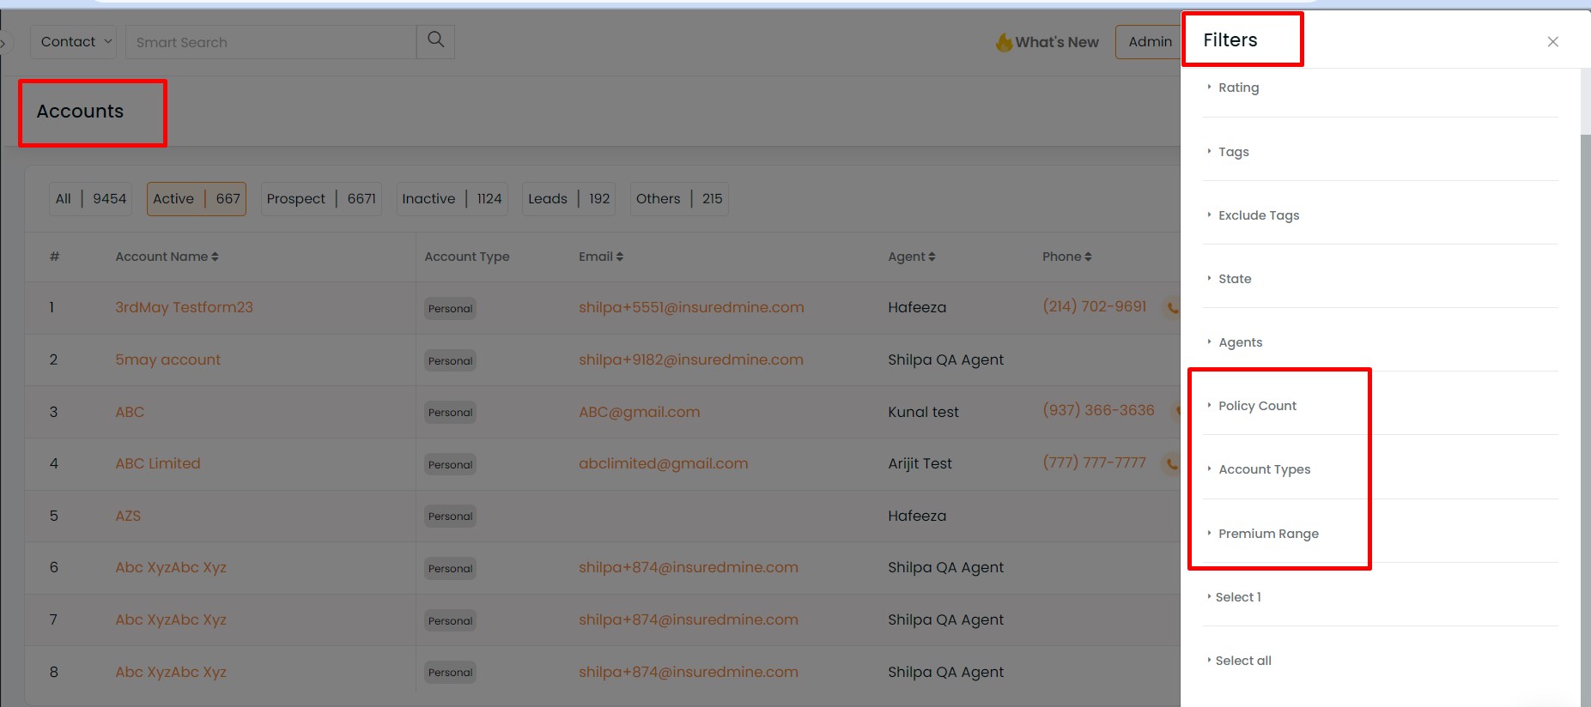
Task: Click phone number (214) 702-9691
Action: pyautogui.click(x=1094, y=306)
